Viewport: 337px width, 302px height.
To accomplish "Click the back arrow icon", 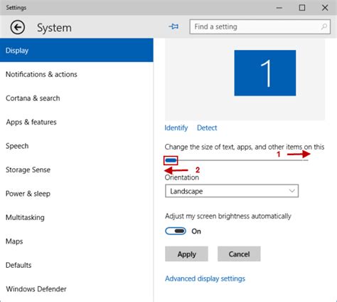I will pyautogui.click(x=18, y=27).
